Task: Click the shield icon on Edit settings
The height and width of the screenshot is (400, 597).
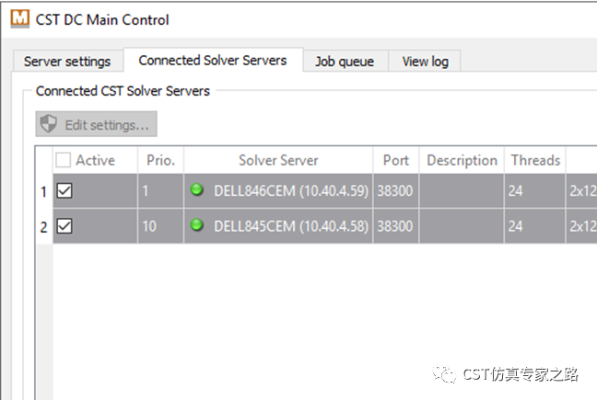Action: (x=49, y=124)
